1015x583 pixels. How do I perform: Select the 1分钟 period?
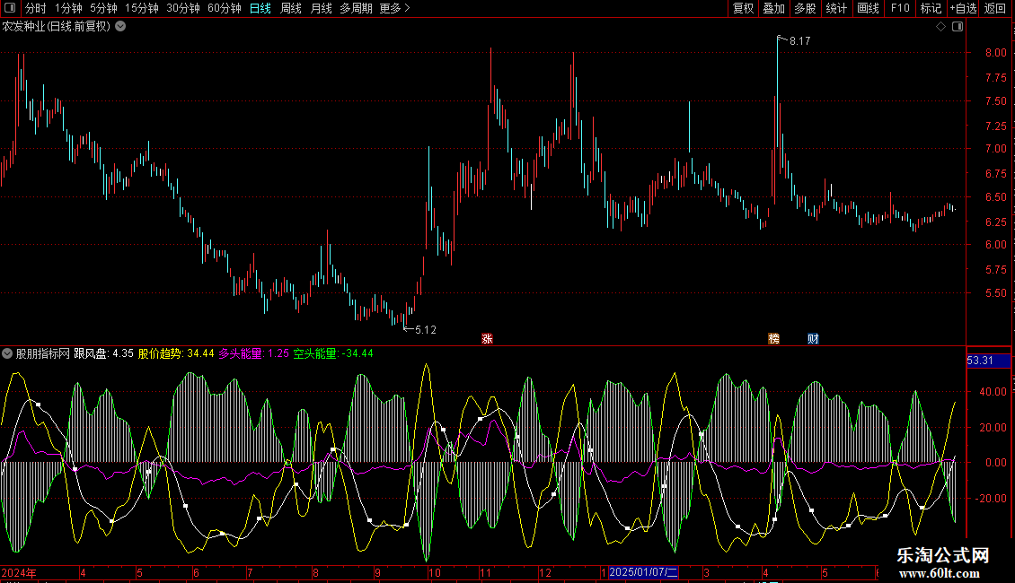pyautogui.click(x=68, y=8)
